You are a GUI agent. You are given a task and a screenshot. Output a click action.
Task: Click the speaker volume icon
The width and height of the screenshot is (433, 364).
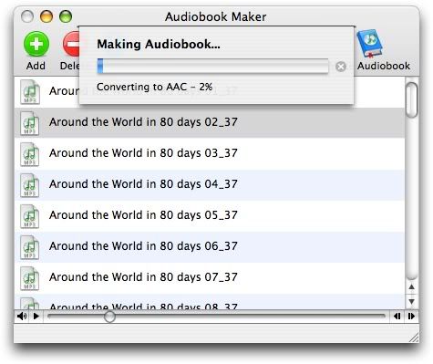pos(22,317)
